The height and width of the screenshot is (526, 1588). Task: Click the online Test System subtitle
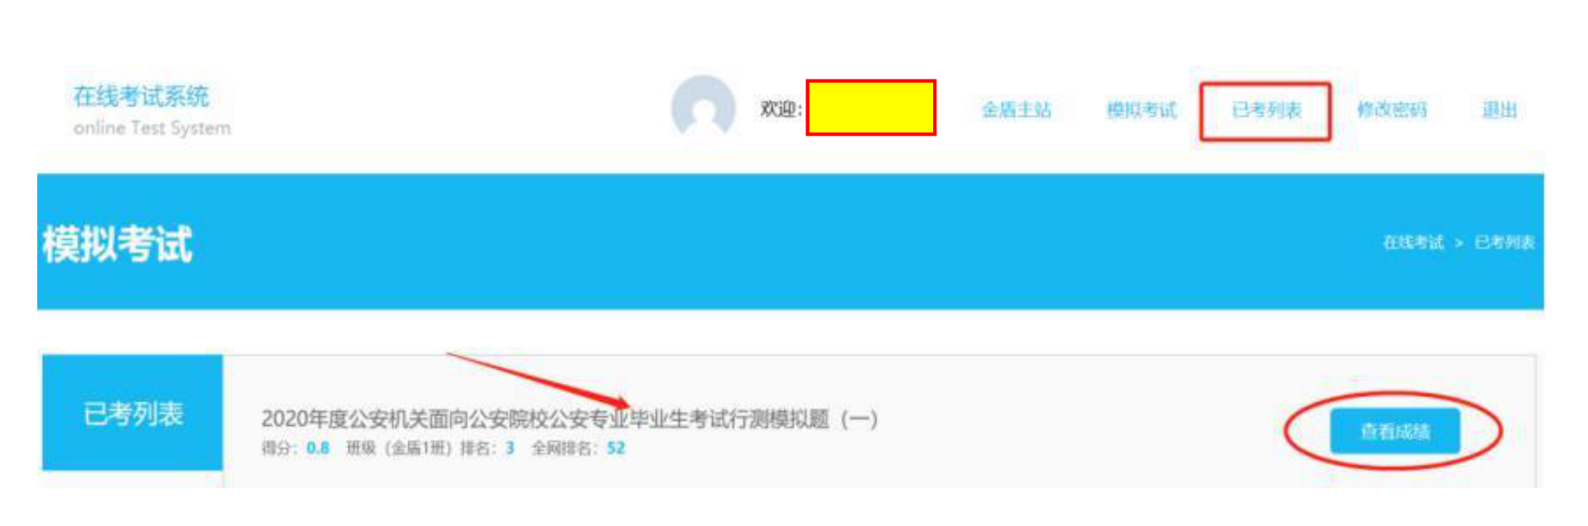tap(152, 128)
